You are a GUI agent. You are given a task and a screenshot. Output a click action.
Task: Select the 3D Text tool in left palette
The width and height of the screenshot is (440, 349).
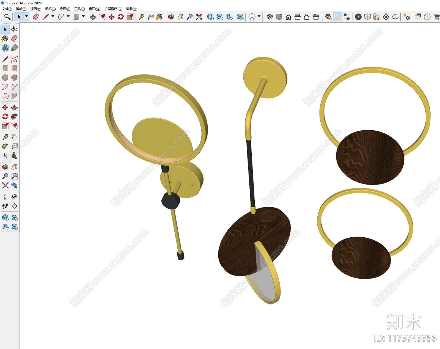[x=14, y=156]
